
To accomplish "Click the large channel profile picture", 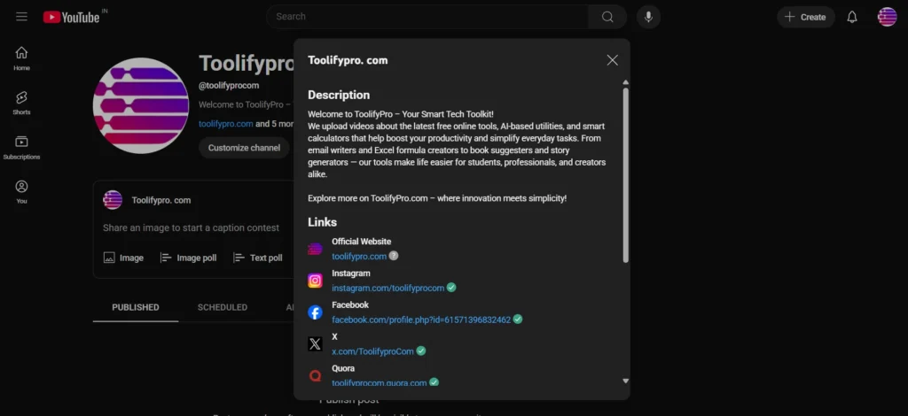I will pos(141,105).
